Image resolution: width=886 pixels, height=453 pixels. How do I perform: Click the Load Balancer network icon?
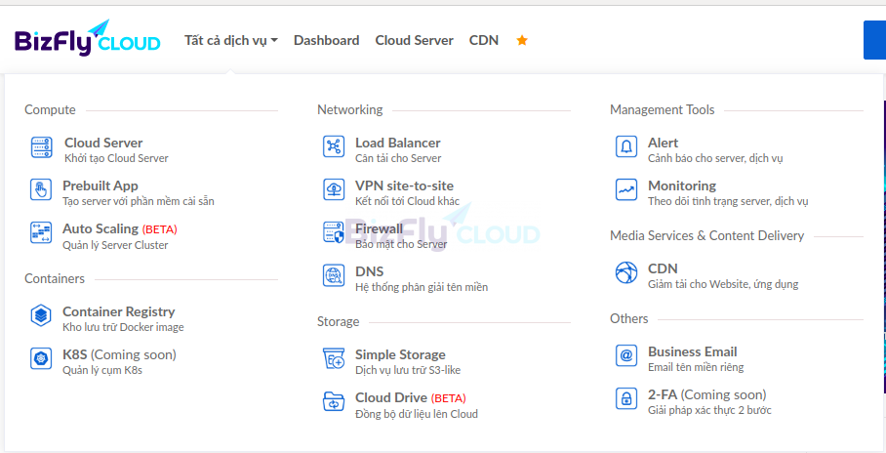(x=334, y=146)
